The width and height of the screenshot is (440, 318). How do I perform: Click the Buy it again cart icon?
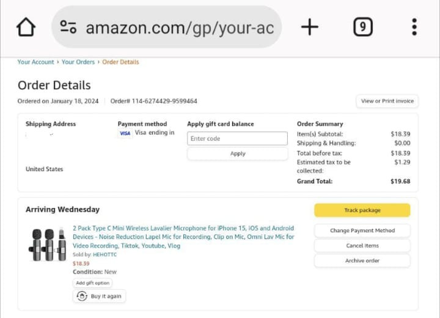(82, 296)
